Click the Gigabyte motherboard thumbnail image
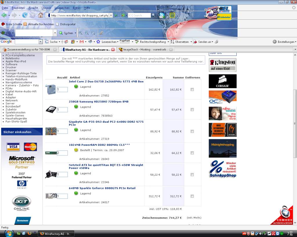This screenshot has width=297, height=237. (x=51, y=131)
